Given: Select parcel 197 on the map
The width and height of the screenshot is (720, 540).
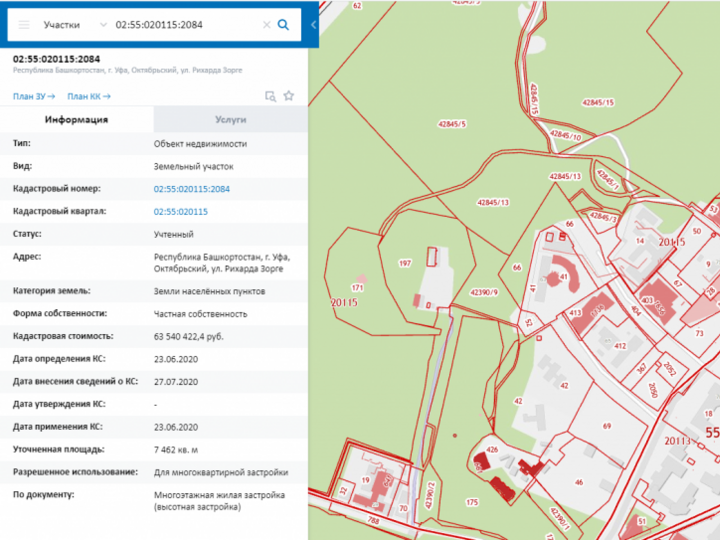Looking at the screenshot, I should [405, 263].
